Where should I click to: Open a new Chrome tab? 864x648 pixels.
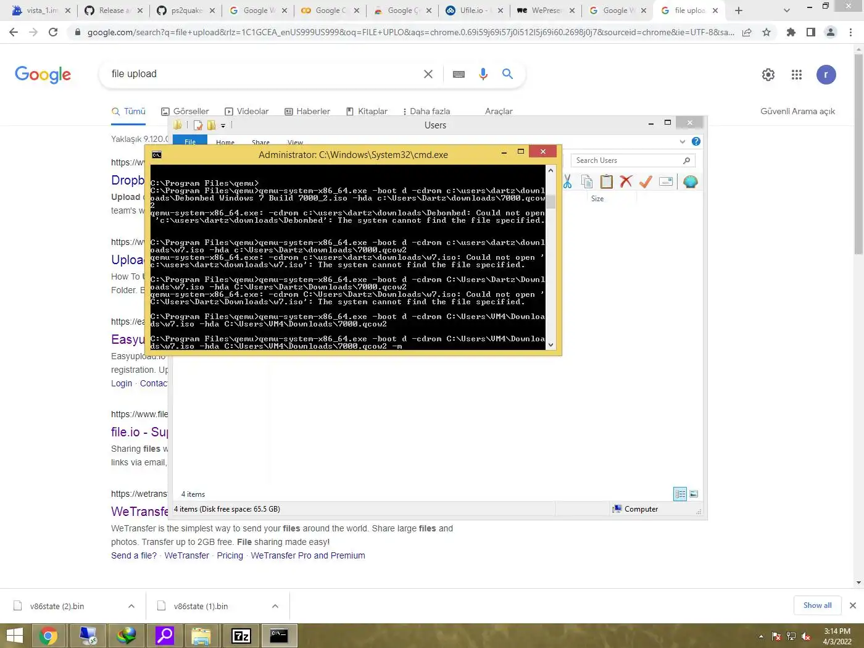[x=739, y=10]
